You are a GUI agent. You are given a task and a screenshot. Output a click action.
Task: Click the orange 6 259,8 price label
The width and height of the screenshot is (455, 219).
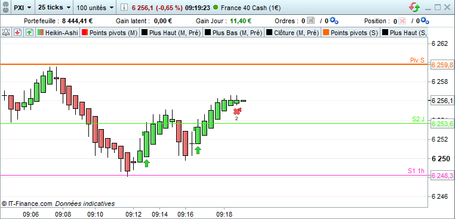(442, 65)
